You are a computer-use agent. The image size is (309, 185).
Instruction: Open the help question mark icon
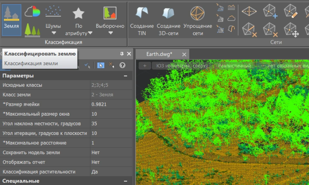122,65
